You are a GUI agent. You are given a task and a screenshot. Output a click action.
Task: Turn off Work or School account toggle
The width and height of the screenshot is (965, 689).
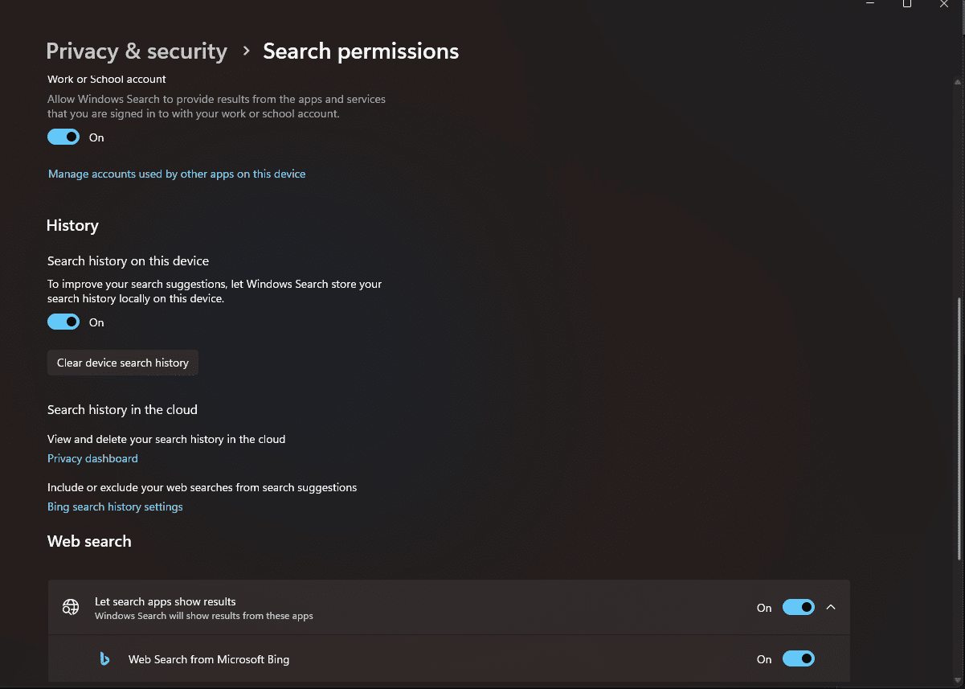[63, 137]
